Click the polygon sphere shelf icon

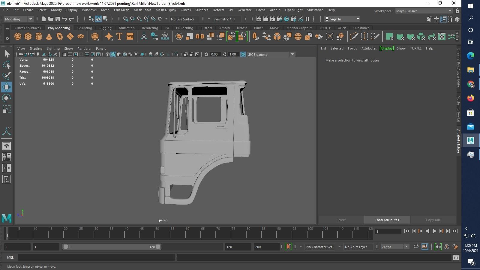coord(18,37)
